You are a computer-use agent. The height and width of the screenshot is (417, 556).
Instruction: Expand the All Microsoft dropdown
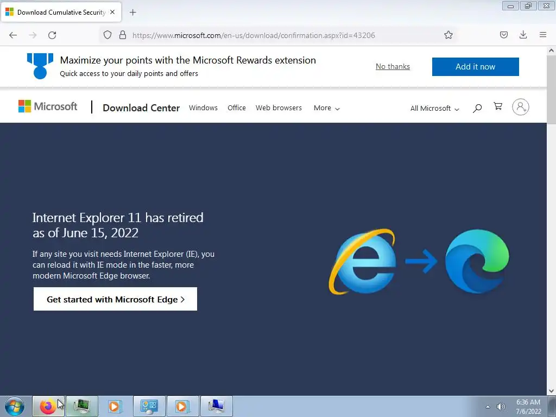(x=434, y=109)
